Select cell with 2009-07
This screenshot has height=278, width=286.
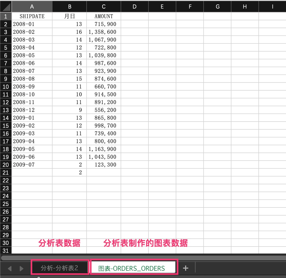click(x=32, y=165)
